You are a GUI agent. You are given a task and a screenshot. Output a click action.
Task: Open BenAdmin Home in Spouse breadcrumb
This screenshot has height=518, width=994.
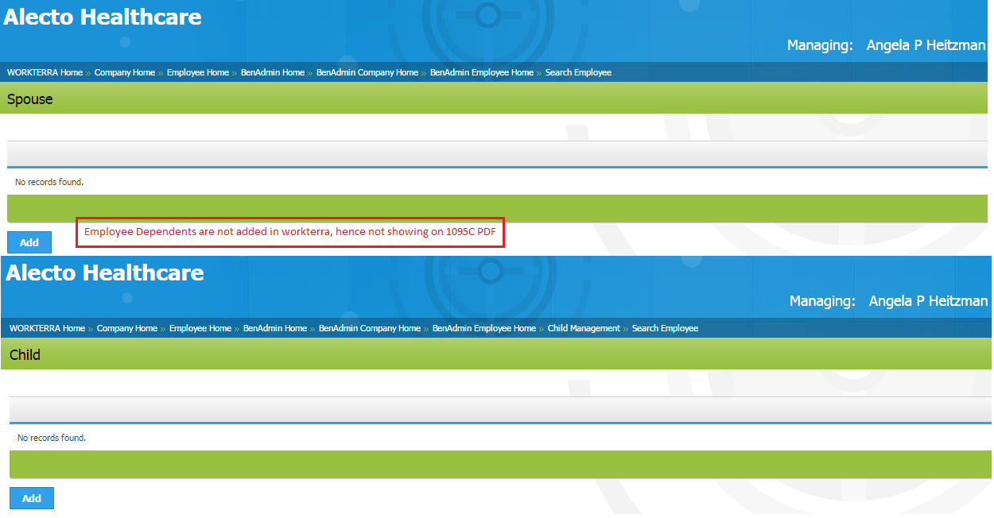(273, 72)
